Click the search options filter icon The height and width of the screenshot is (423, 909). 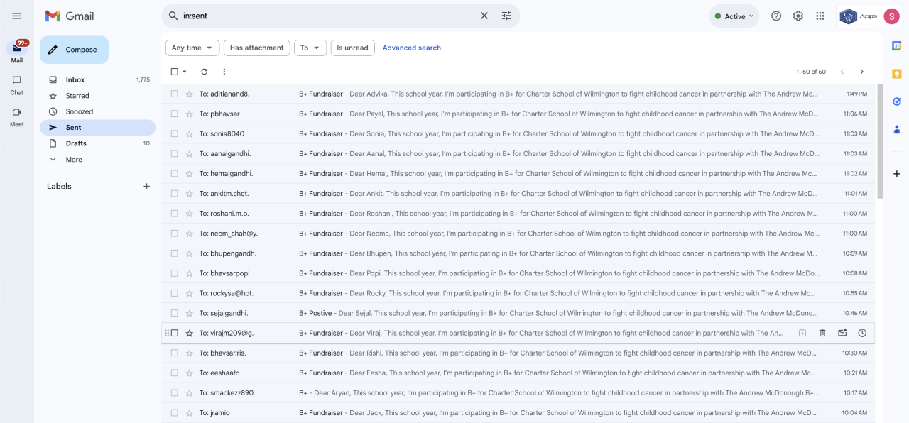[506, 16]
